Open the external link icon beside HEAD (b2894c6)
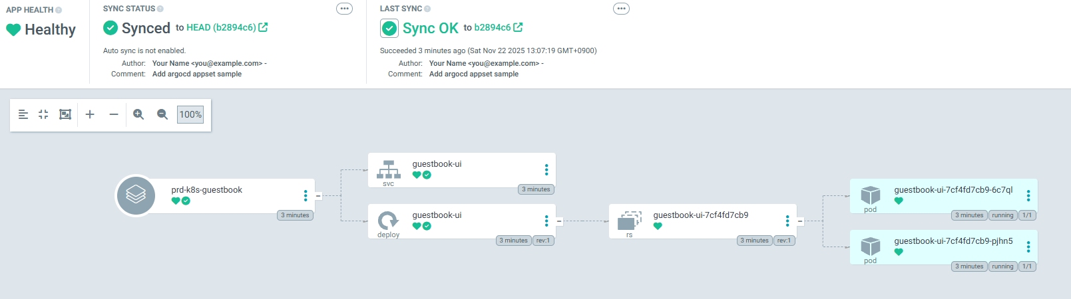 pos(263,27)
